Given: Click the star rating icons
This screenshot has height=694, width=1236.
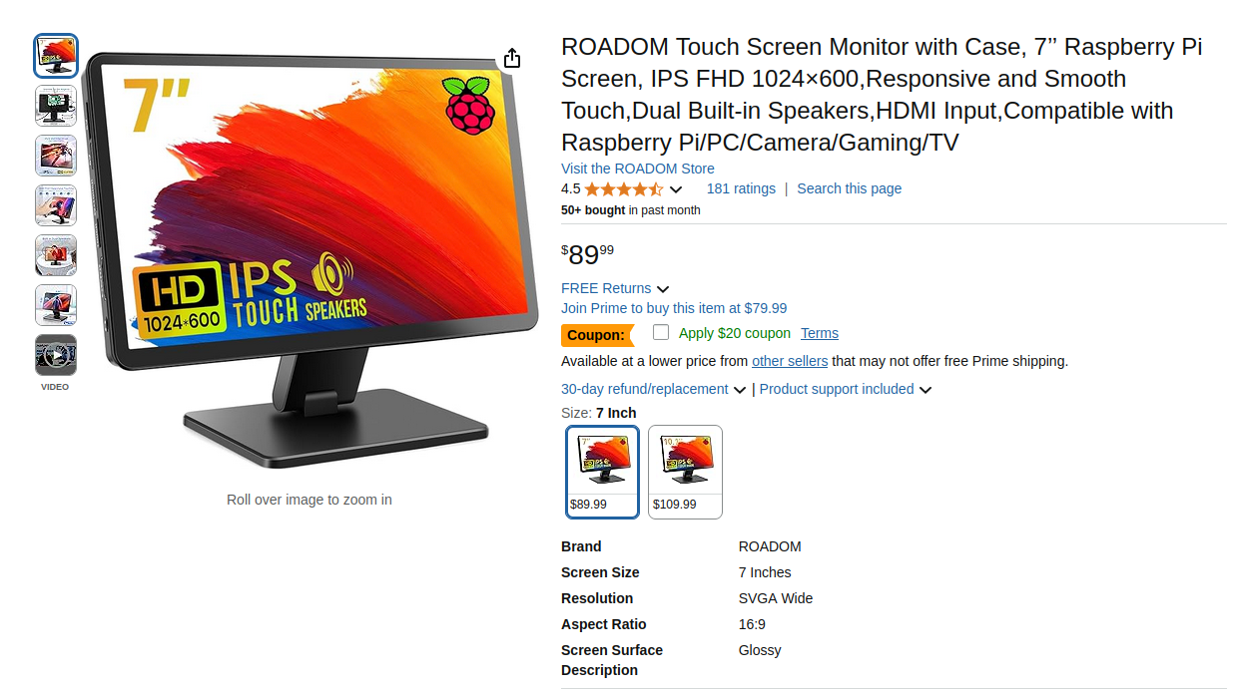Looking at the screenshot, I should (x=624, y=189).
